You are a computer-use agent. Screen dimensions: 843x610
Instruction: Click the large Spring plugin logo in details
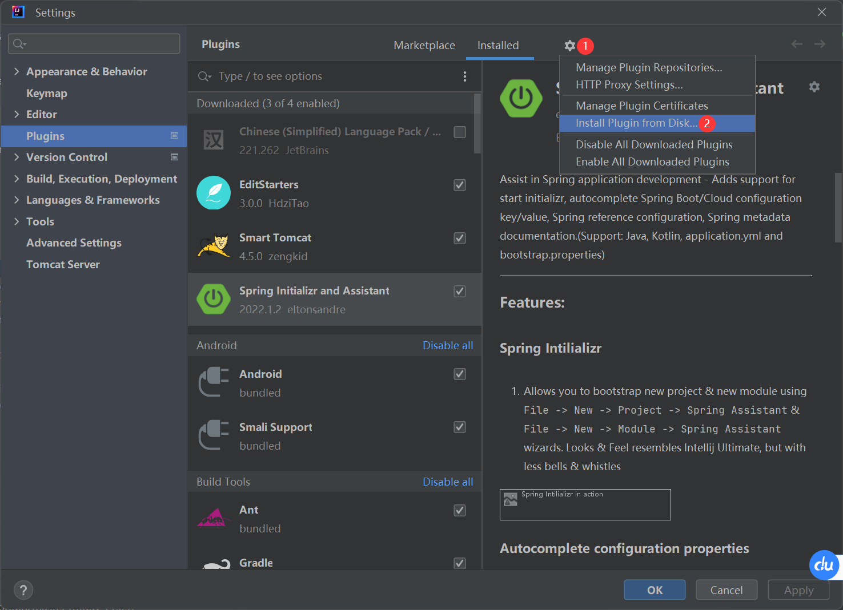coord(521,99)
